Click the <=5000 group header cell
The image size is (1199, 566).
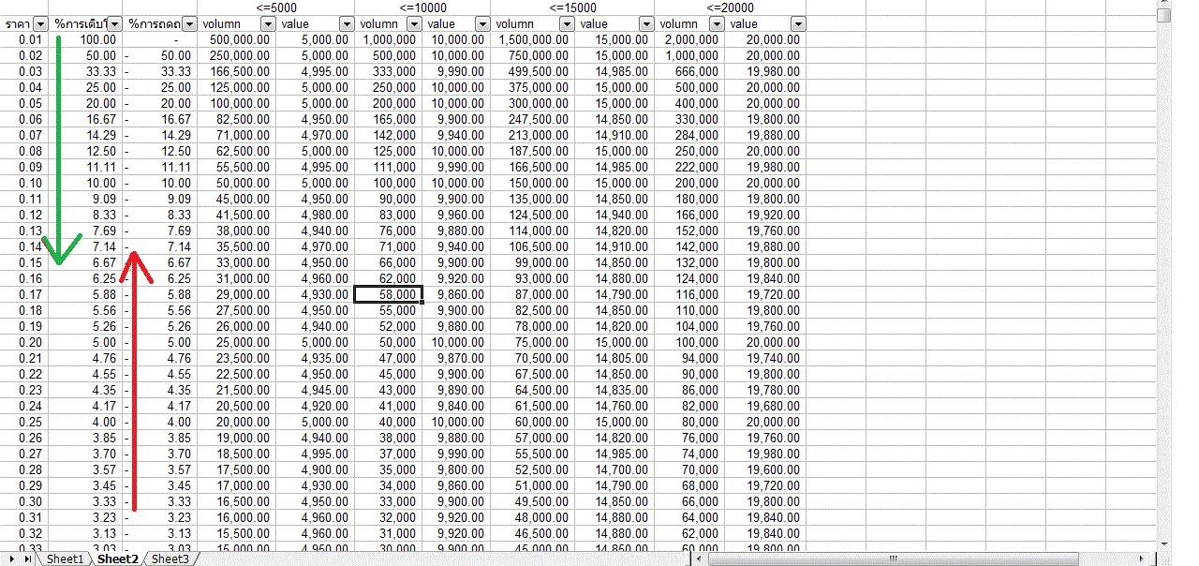275,7
